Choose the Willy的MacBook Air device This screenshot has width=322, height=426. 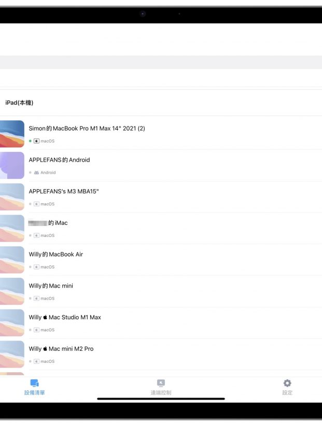(x=55, y=254)
